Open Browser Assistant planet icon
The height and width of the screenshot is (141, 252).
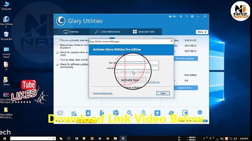171,113
